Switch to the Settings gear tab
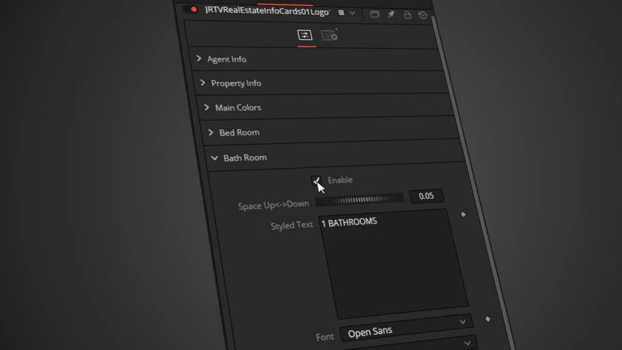 coord(329,36)
